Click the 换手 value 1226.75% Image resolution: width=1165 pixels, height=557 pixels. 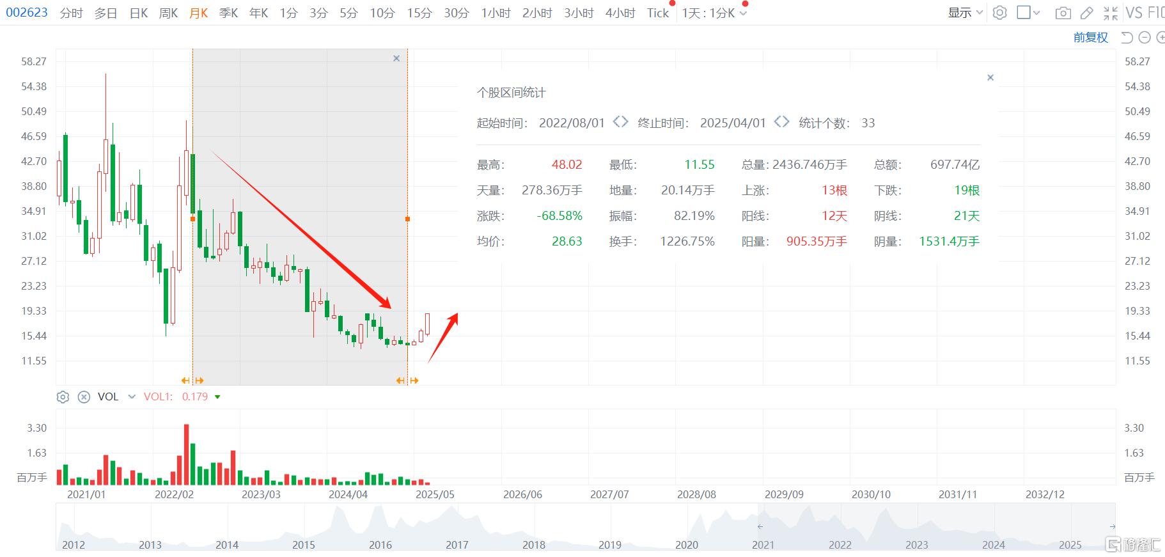[687, 242]
